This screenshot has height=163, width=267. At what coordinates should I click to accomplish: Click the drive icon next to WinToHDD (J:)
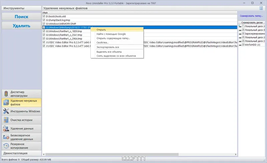pyautogui.click(x=240, y=45)
